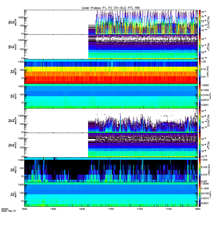
Task: Click the 1600 time axis label
Action: tap(24, 209)
